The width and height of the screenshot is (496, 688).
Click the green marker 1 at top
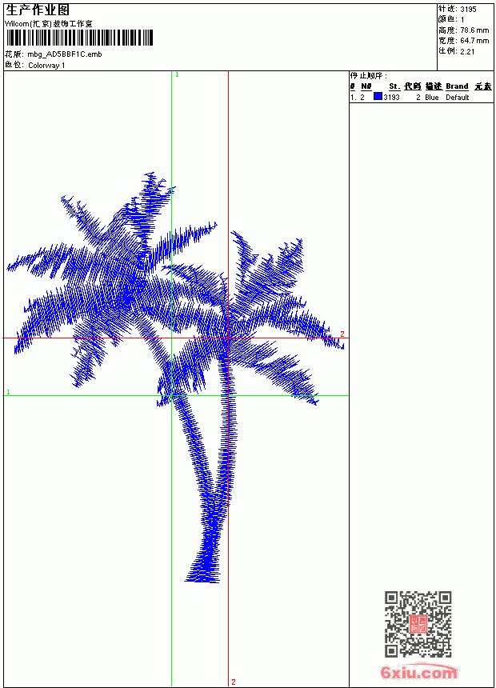[177, 75]
